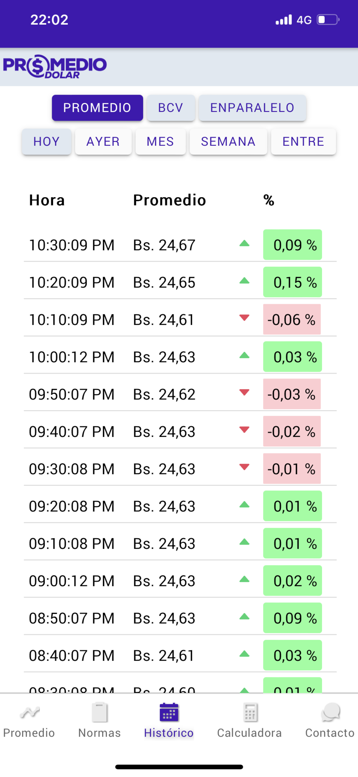Tap the -0,03 % red percentage badge

(x=292, y=394)
